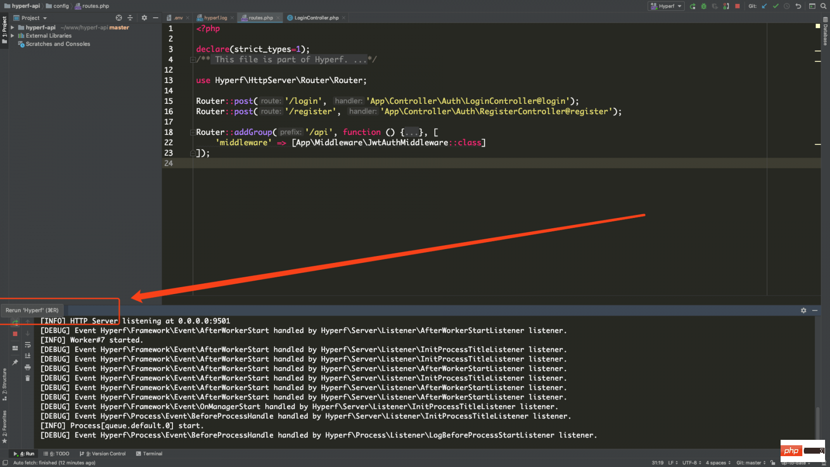830x467 pixels.
Task: Show Git history clock icon
Action: pos(787,6)
